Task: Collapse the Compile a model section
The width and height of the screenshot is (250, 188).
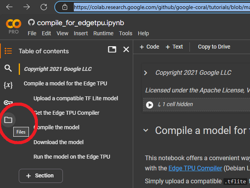Action: 146,130
